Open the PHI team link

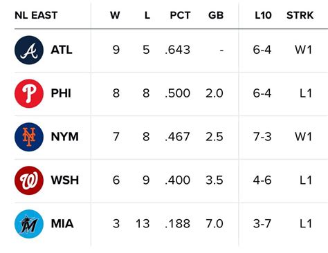pyautogui.click(x=61, y=93)
